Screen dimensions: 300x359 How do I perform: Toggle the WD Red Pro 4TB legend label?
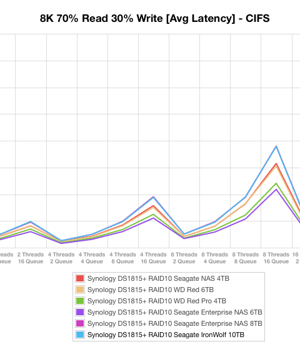pyautogui.click(x=157, y=301)
